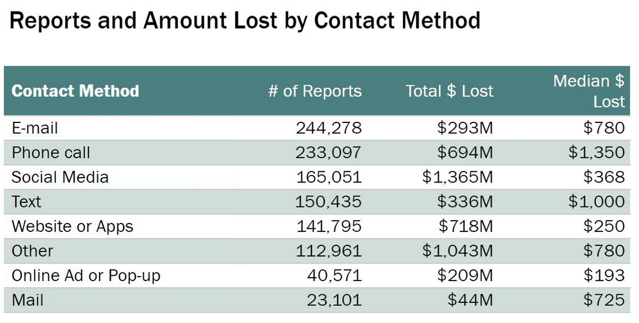Click the "# of Reports" column header
Screen dimensions: 639x323
pyautogui.click(x=315, y=91)
